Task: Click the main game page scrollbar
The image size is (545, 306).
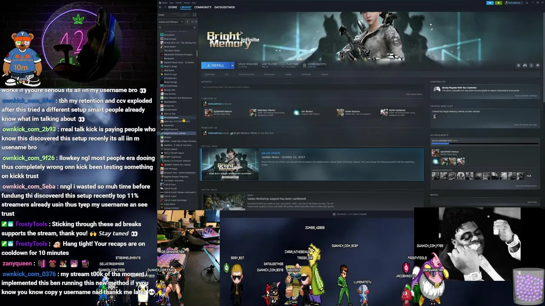Action: [x=544, y=56]
